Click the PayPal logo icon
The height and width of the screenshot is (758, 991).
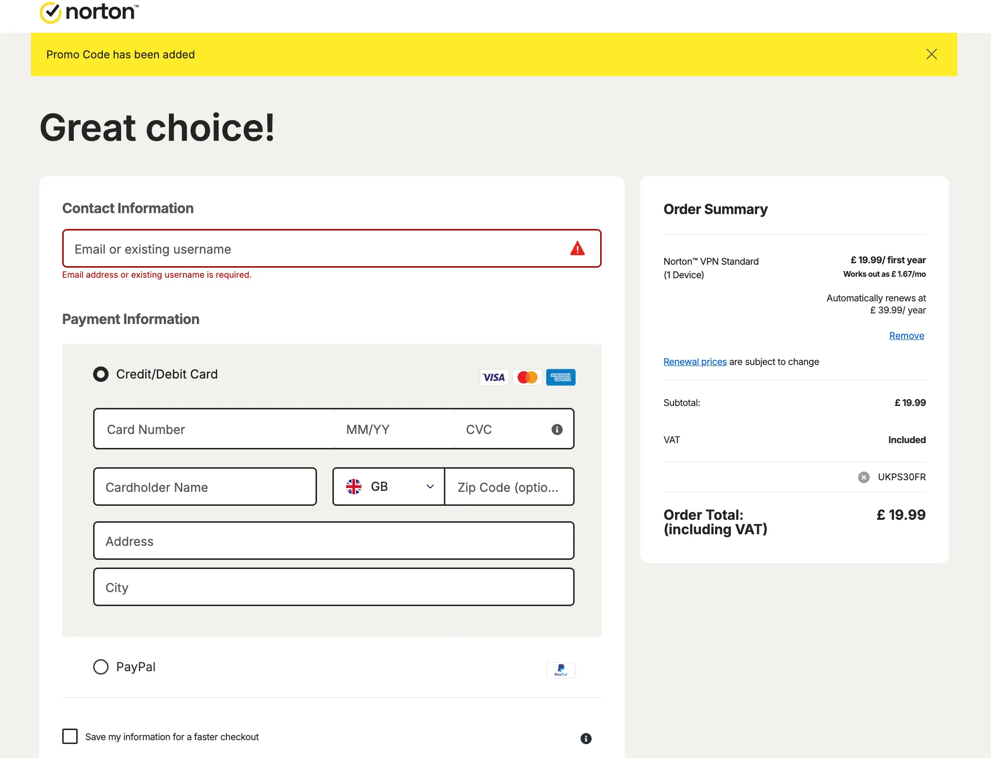560,670
